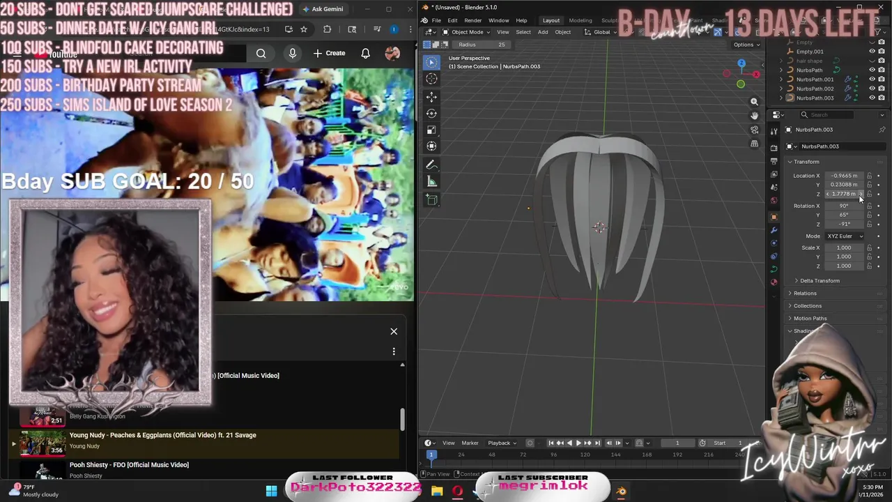
Task: Click the viewport pan hand icon
Action: point(754,116)
